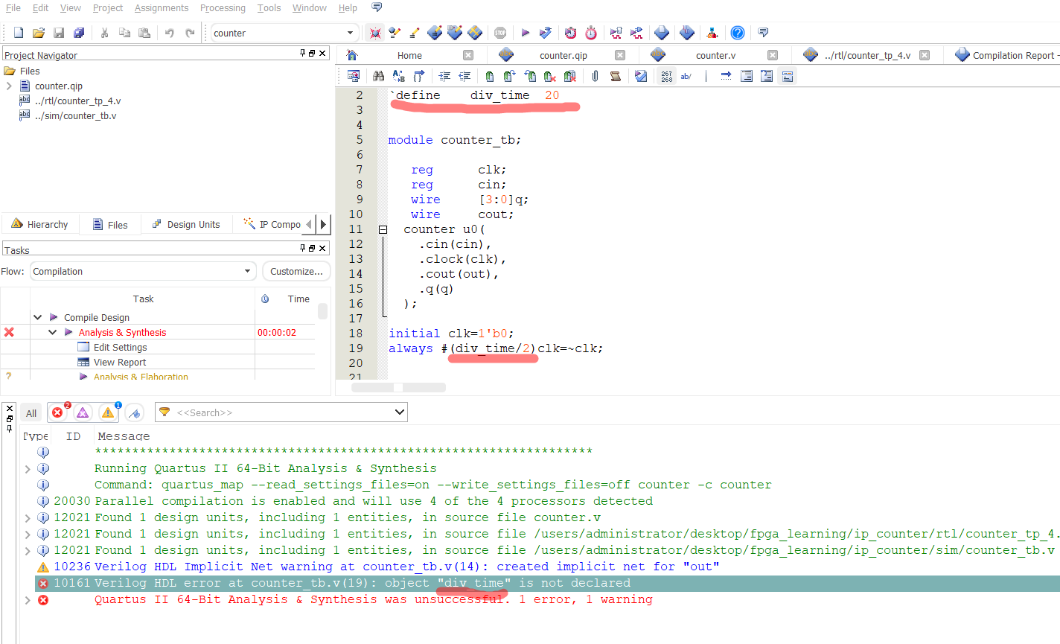
Task: Toggle error messages filter in Messages panel
Action: 57,412
